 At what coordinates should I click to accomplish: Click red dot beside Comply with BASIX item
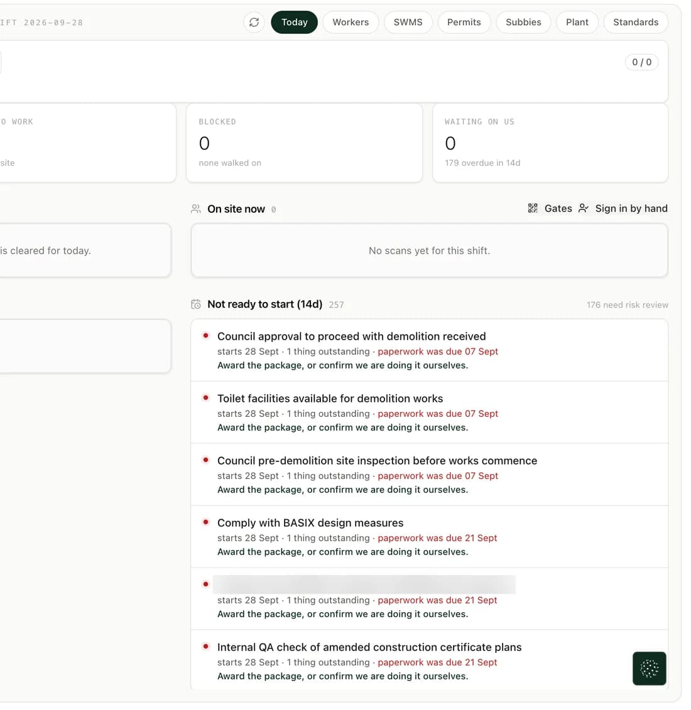point(205,522)
